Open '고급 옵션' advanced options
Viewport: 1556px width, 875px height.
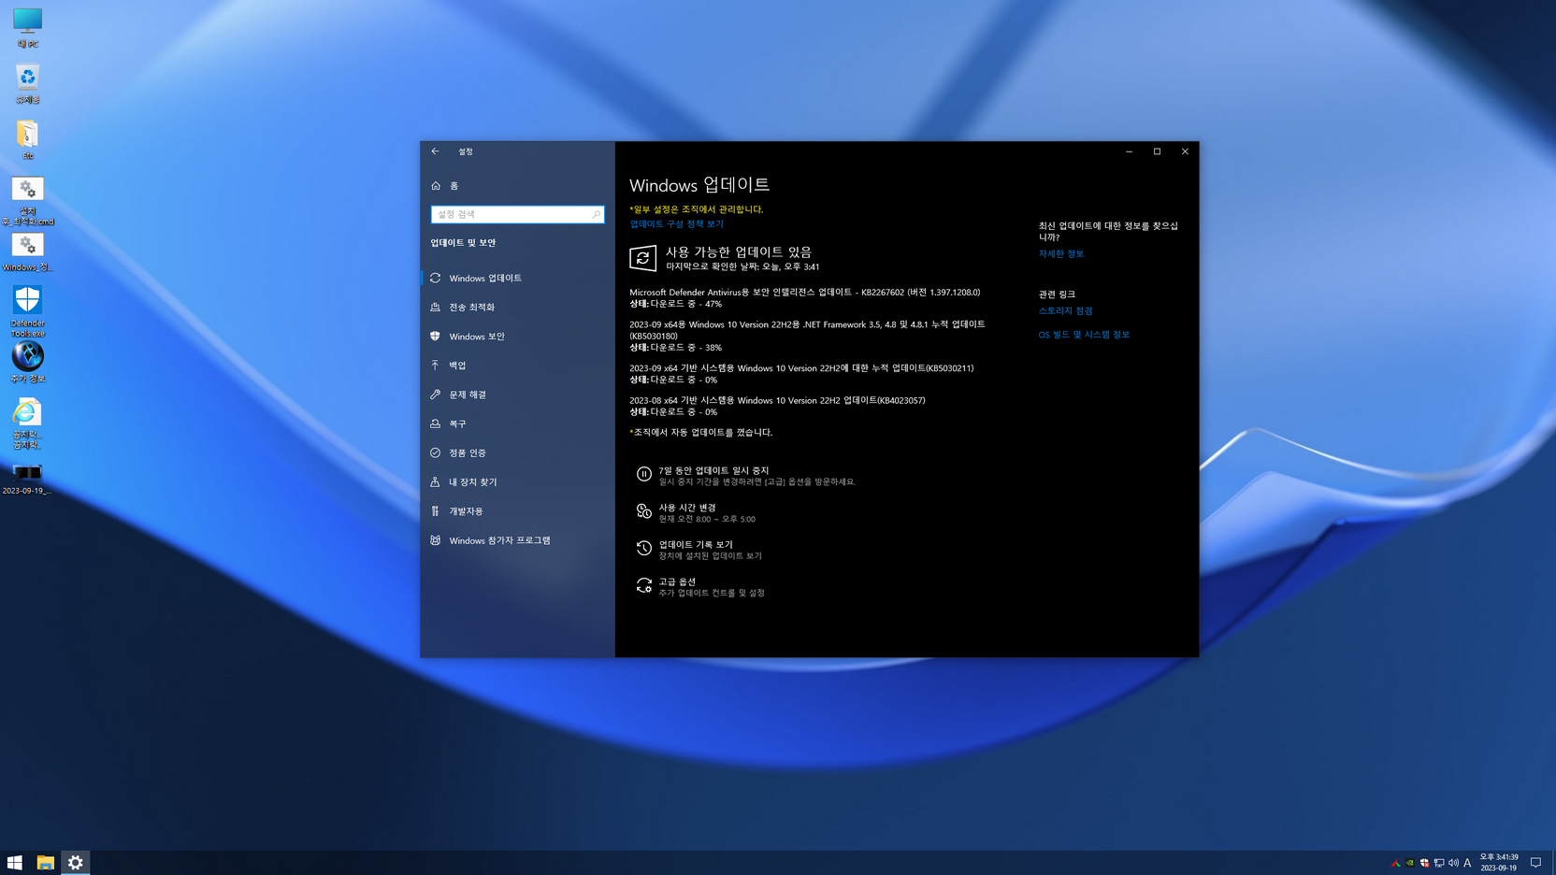712,586
